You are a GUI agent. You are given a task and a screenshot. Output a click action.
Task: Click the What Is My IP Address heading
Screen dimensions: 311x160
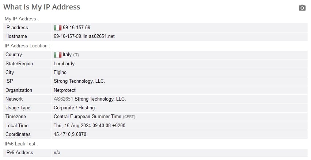point(42,7)
